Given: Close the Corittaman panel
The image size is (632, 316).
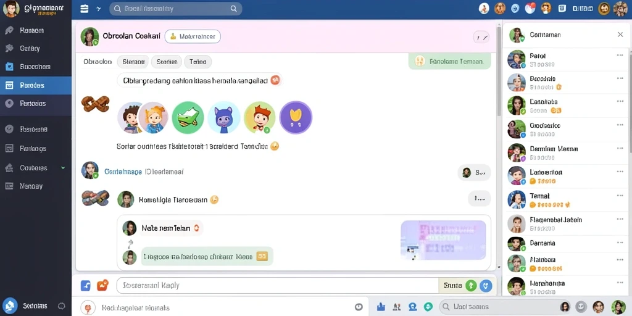Looking at the screenshot, I should coord(620,35).
